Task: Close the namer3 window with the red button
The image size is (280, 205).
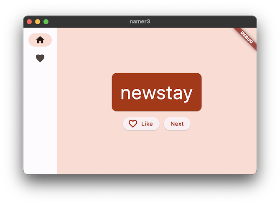Action: tap(29, 22)
